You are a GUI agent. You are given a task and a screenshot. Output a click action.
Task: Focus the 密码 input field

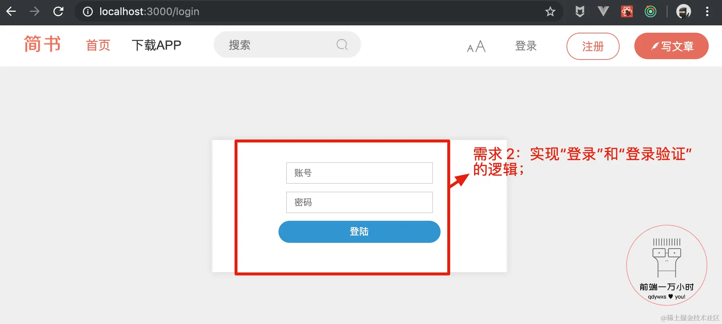click(360, 202)
